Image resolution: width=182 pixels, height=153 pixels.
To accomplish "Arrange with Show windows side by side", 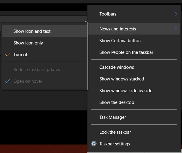I will 126,91.
